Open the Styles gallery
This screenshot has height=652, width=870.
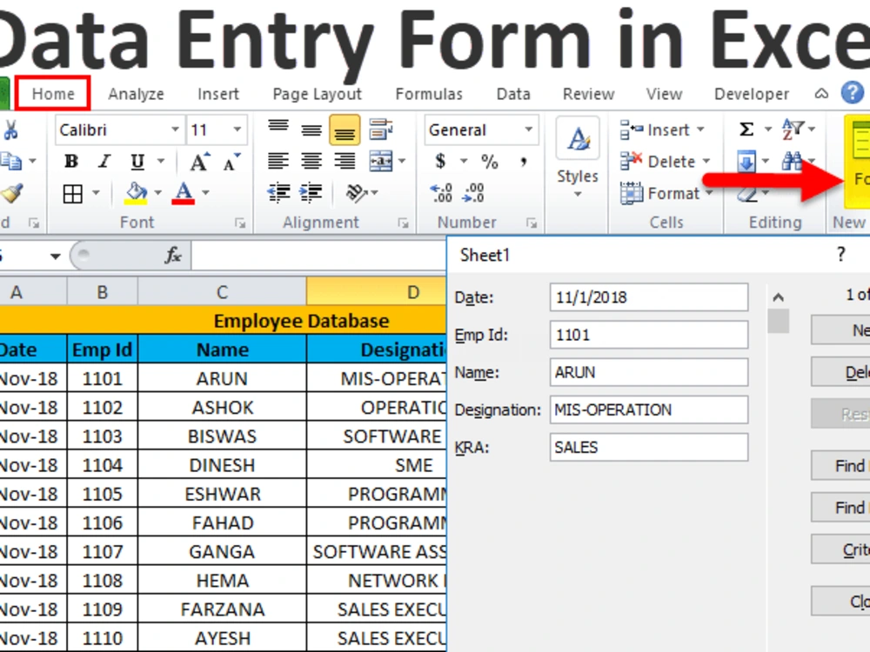point(578,157)
